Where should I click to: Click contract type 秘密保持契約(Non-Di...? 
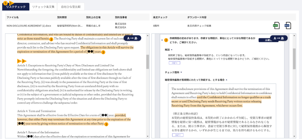coord(70,26)
